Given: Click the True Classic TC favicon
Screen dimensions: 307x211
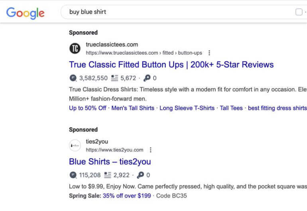Looking at the screenshot, I should [x=75, y=48].
